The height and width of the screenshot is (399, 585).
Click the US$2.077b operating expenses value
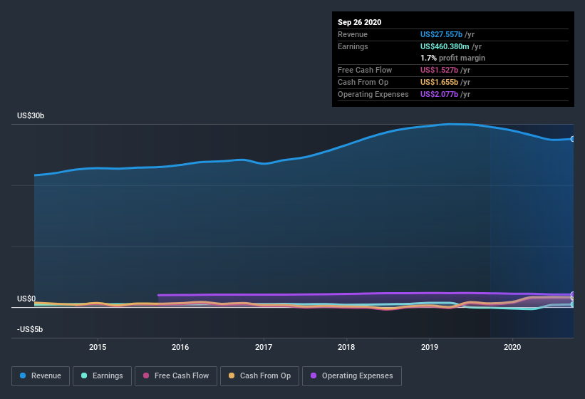439,94
